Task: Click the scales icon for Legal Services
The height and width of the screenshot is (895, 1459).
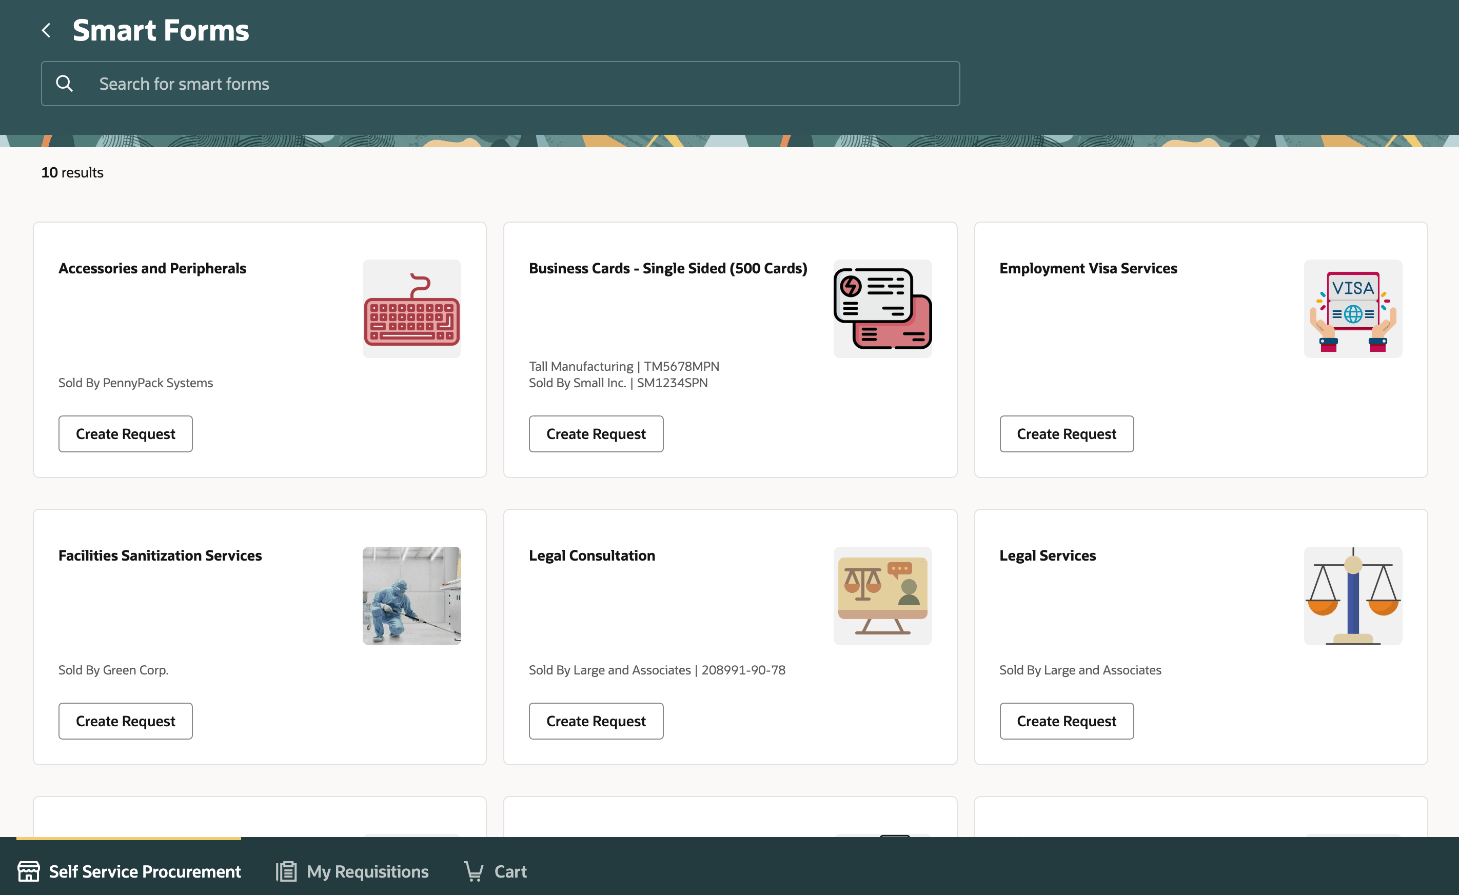Action: click(1352, 595)
